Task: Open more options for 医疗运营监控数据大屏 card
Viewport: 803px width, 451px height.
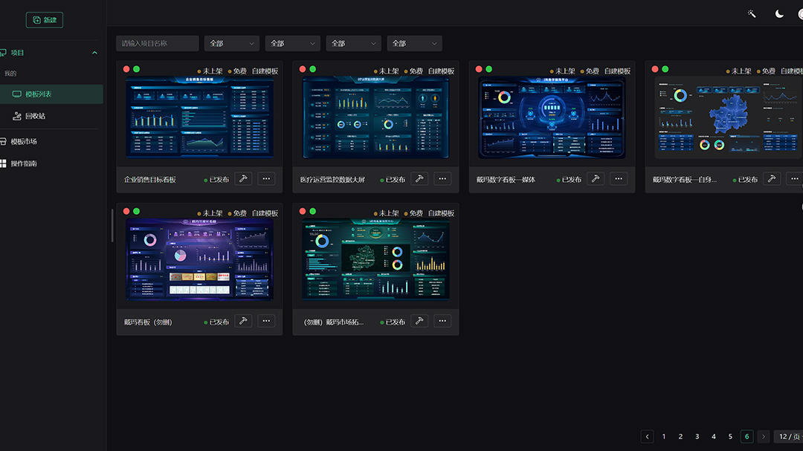Action: (442, 178)
